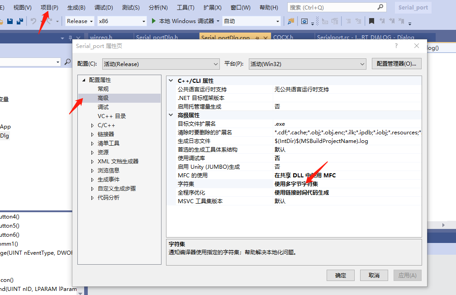
Task: Click the Undo arrow icon
Action: (33, 21)
